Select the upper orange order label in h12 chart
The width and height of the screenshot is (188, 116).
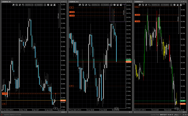(72, 12)
